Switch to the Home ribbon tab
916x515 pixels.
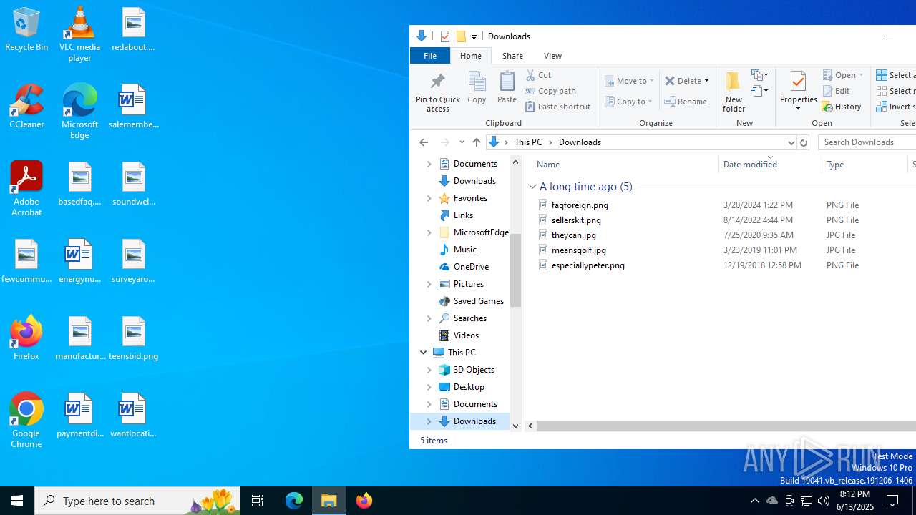click(471, 56)
